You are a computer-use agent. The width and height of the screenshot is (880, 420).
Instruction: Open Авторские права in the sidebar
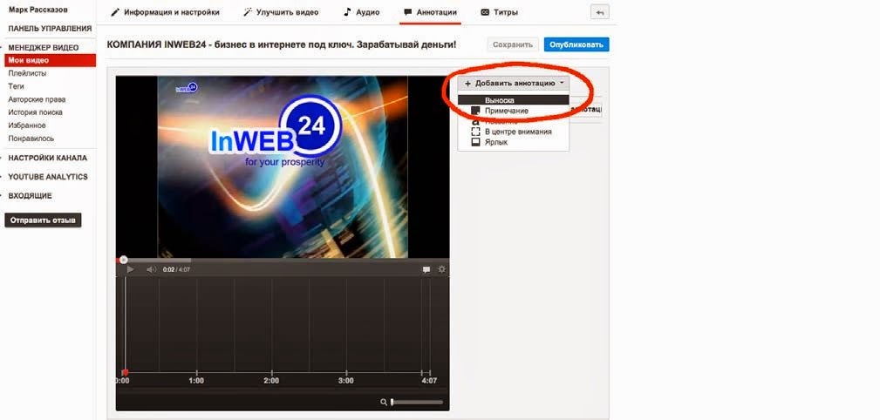coord(37,99)
